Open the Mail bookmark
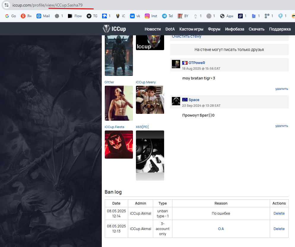The height and width of the screenshot is (247, 295). 43,16
